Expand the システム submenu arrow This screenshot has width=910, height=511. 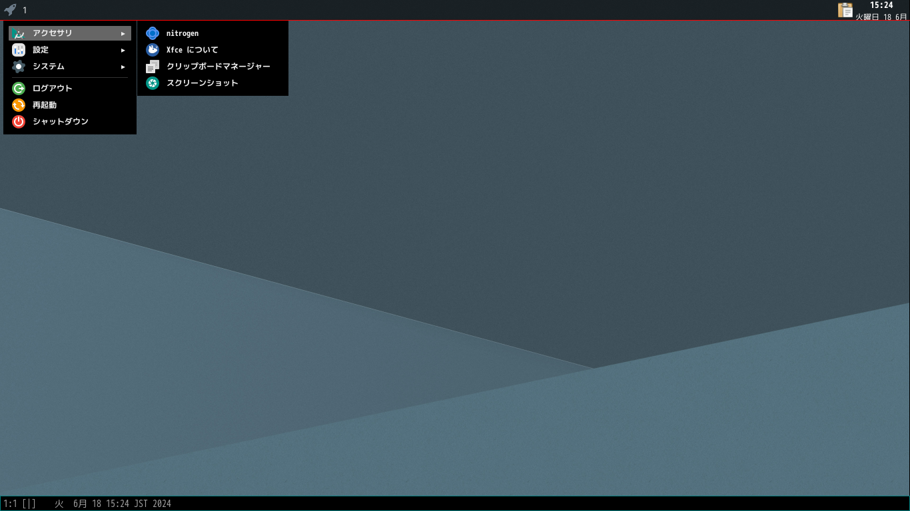click(x=123, y=67)
